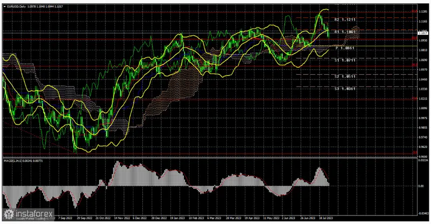
Task: Select the S2 1.0511 support label
Action: pos(345,76)
